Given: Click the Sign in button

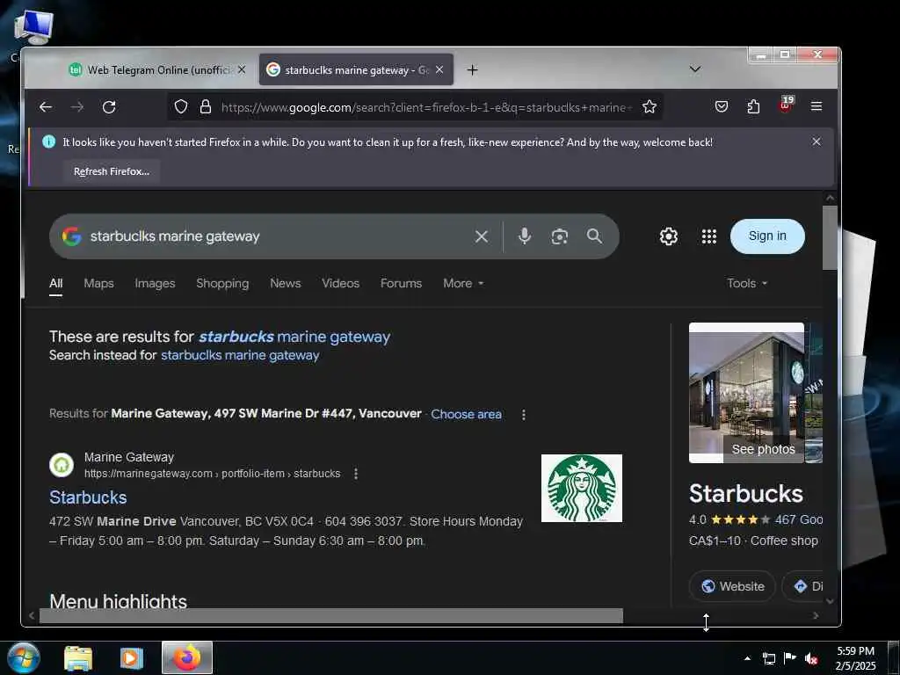Looking at the screenshot, I should 767,236.
